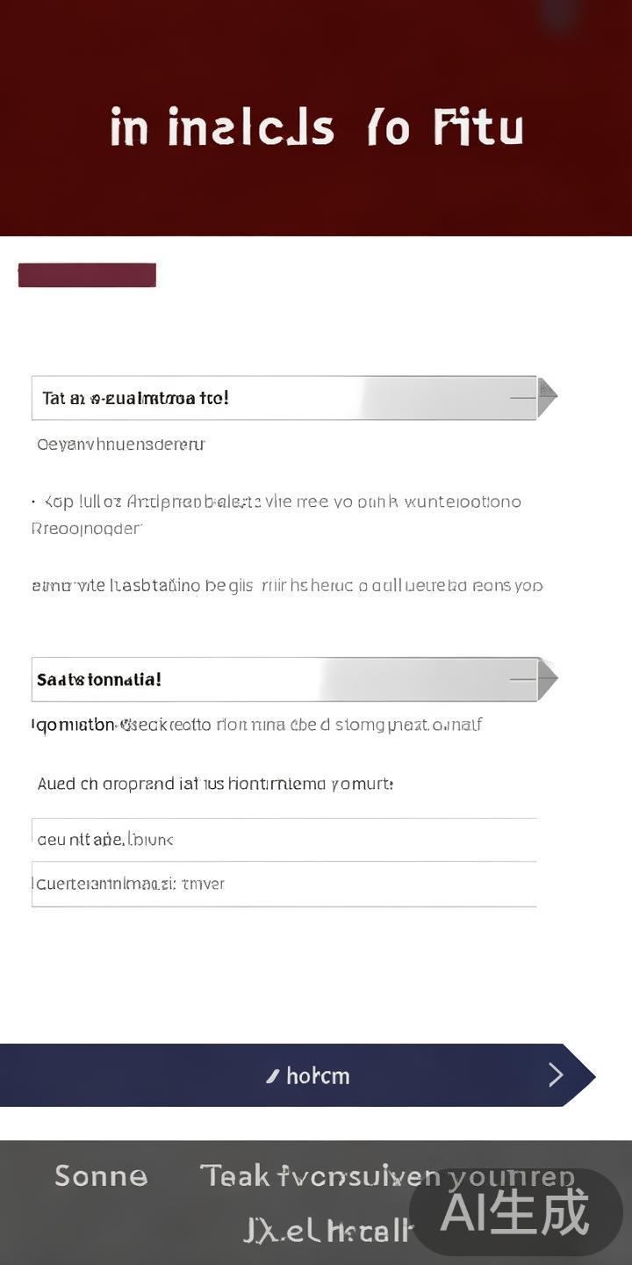The height and width of the screenshot is (1265, 632).
Task: Focus the "ceu ntt ane, lbiunk" input field
Action: pos(284,839)
